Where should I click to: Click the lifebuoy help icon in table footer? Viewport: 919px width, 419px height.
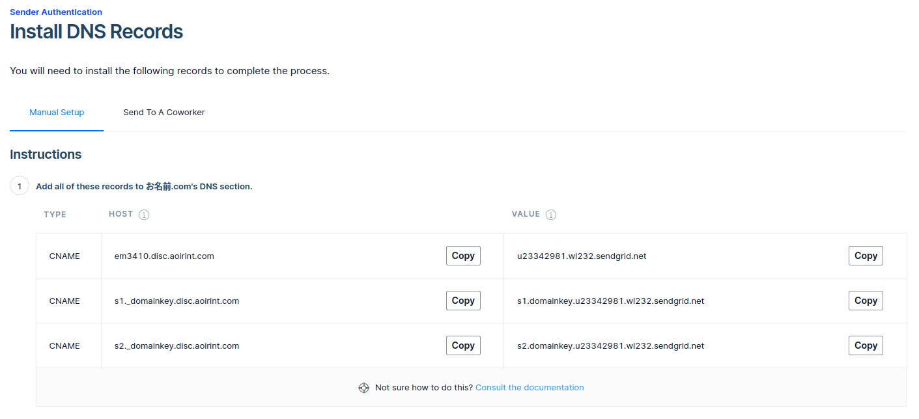[364, 388]
